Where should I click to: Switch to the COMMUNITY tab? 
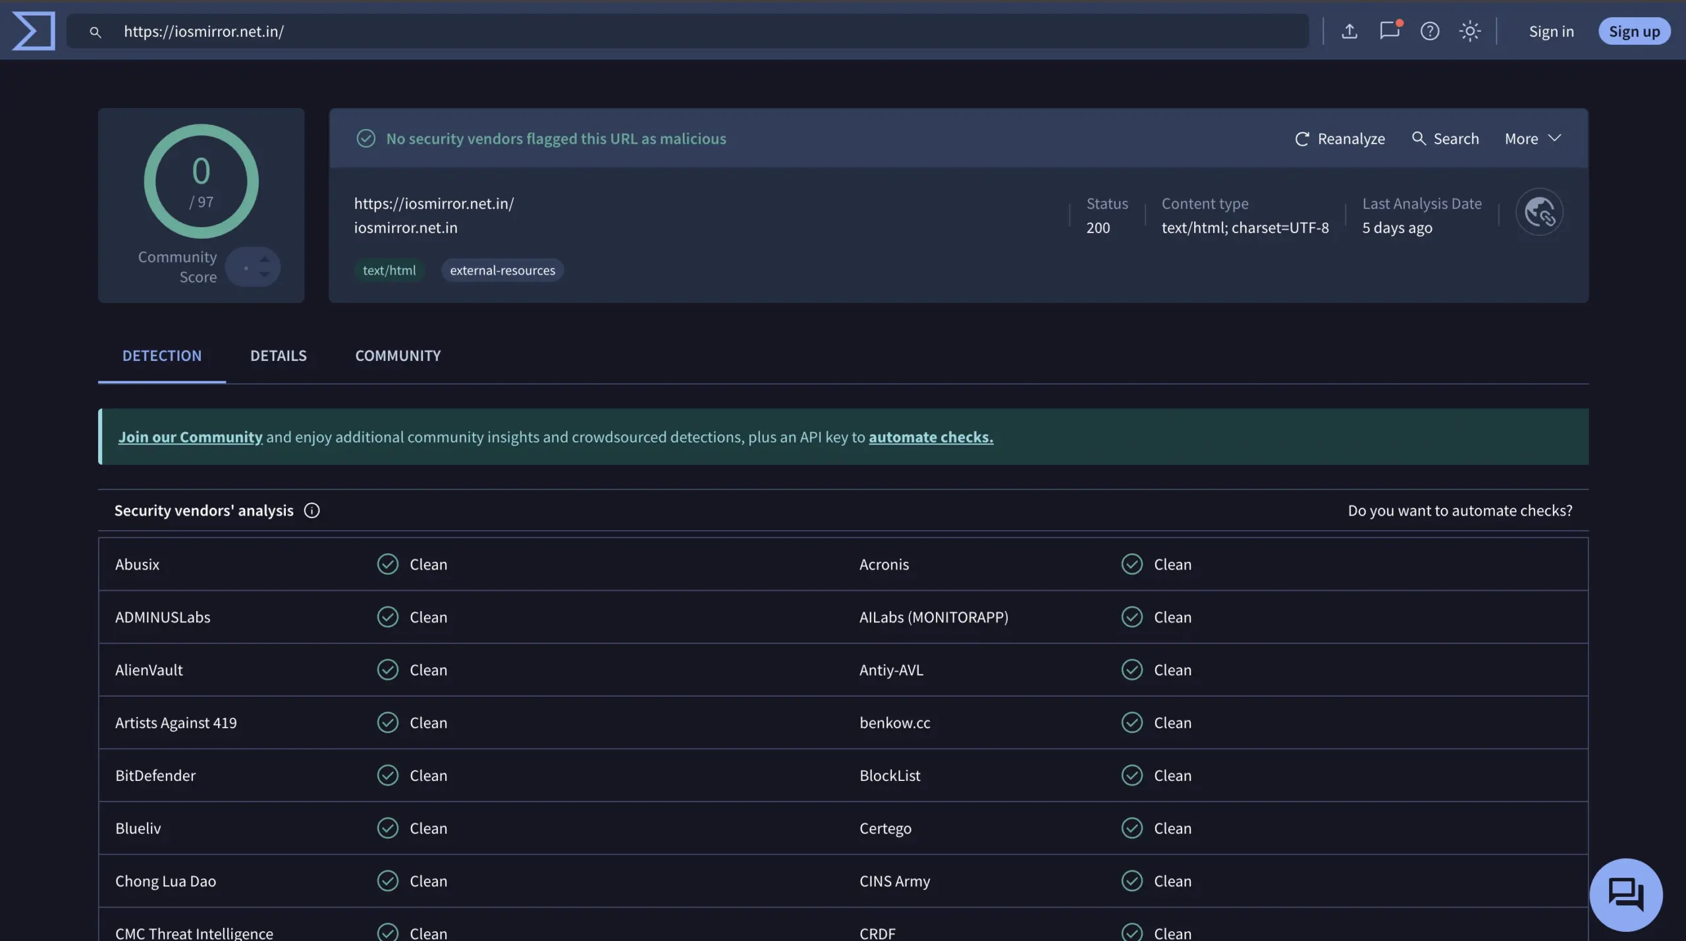coord(398,356)
